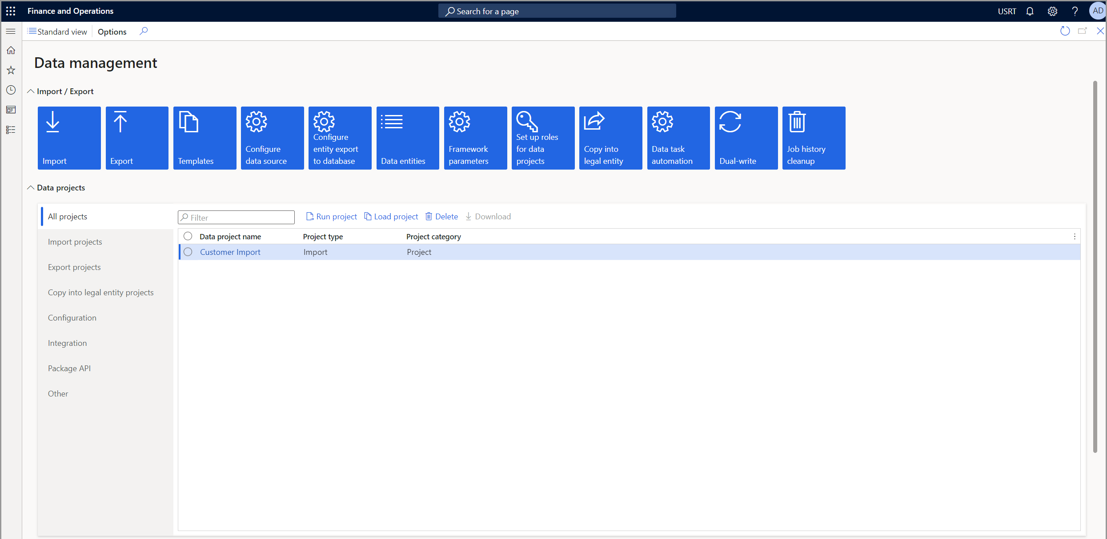The image size is (1107, 539).
Task: Open the Data entities tile
Action: 408,138
